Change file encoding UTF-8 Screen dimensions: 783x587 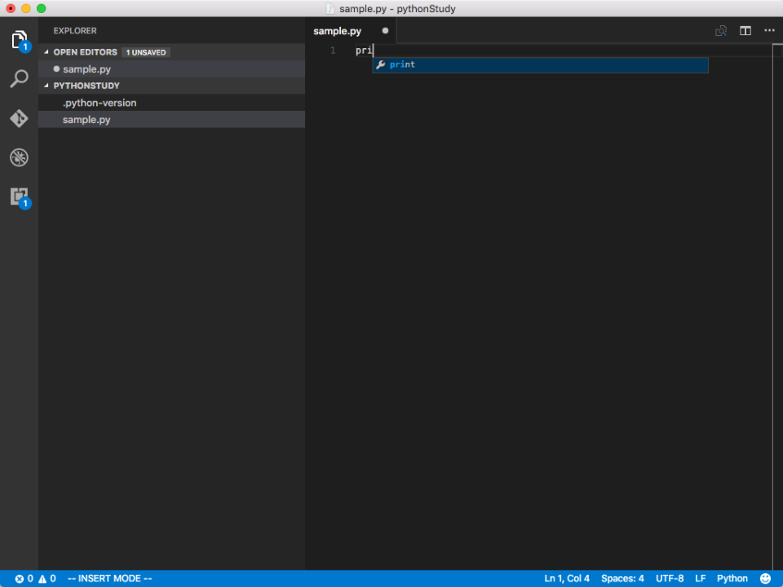[x=669, y=579]
